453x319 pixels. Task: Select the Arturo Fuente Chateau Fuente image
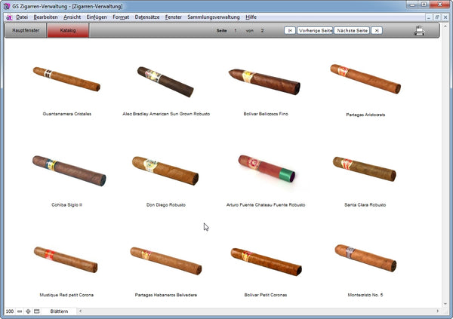[267, 169]
